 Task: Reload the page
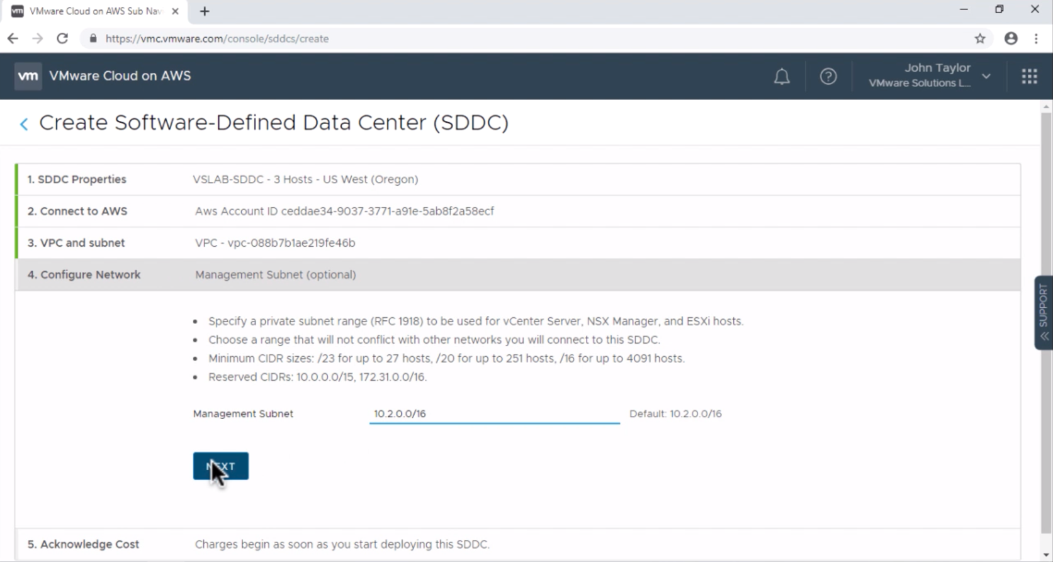point(62,38)
